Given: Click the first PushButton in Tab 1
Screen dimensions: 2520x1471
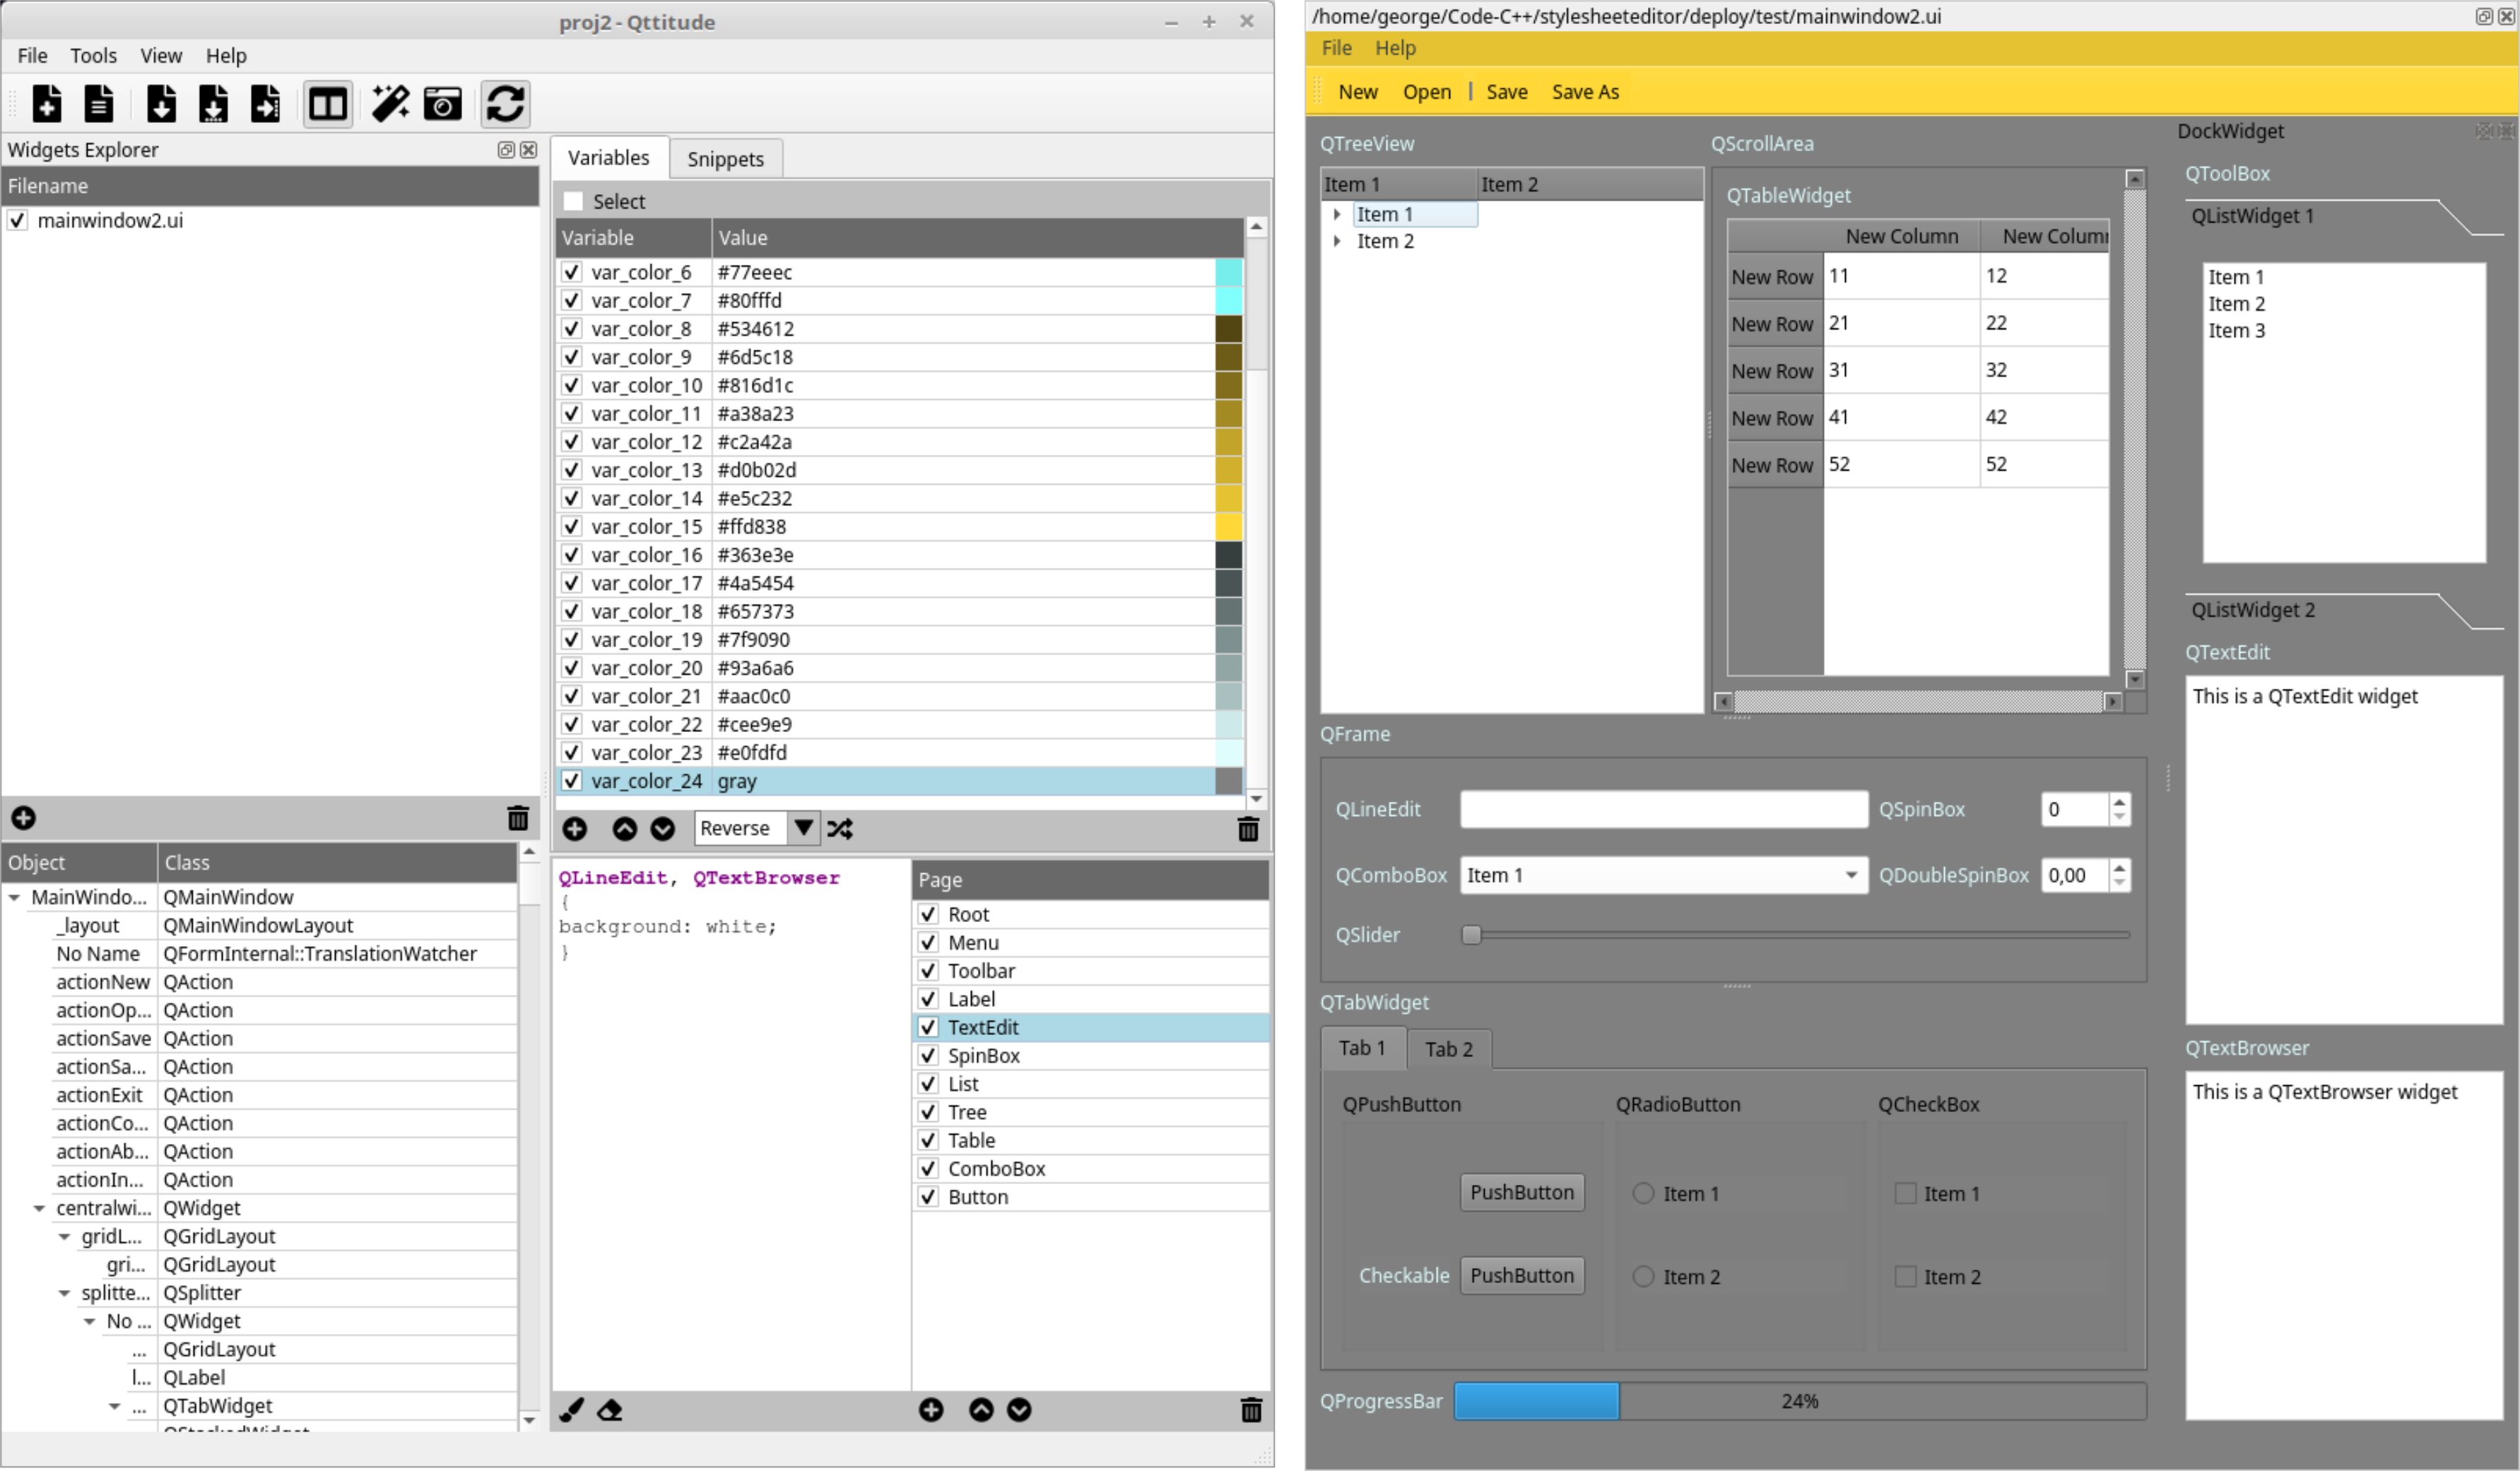Looking at the screenshot, I should click(x=1521, y=1193).
